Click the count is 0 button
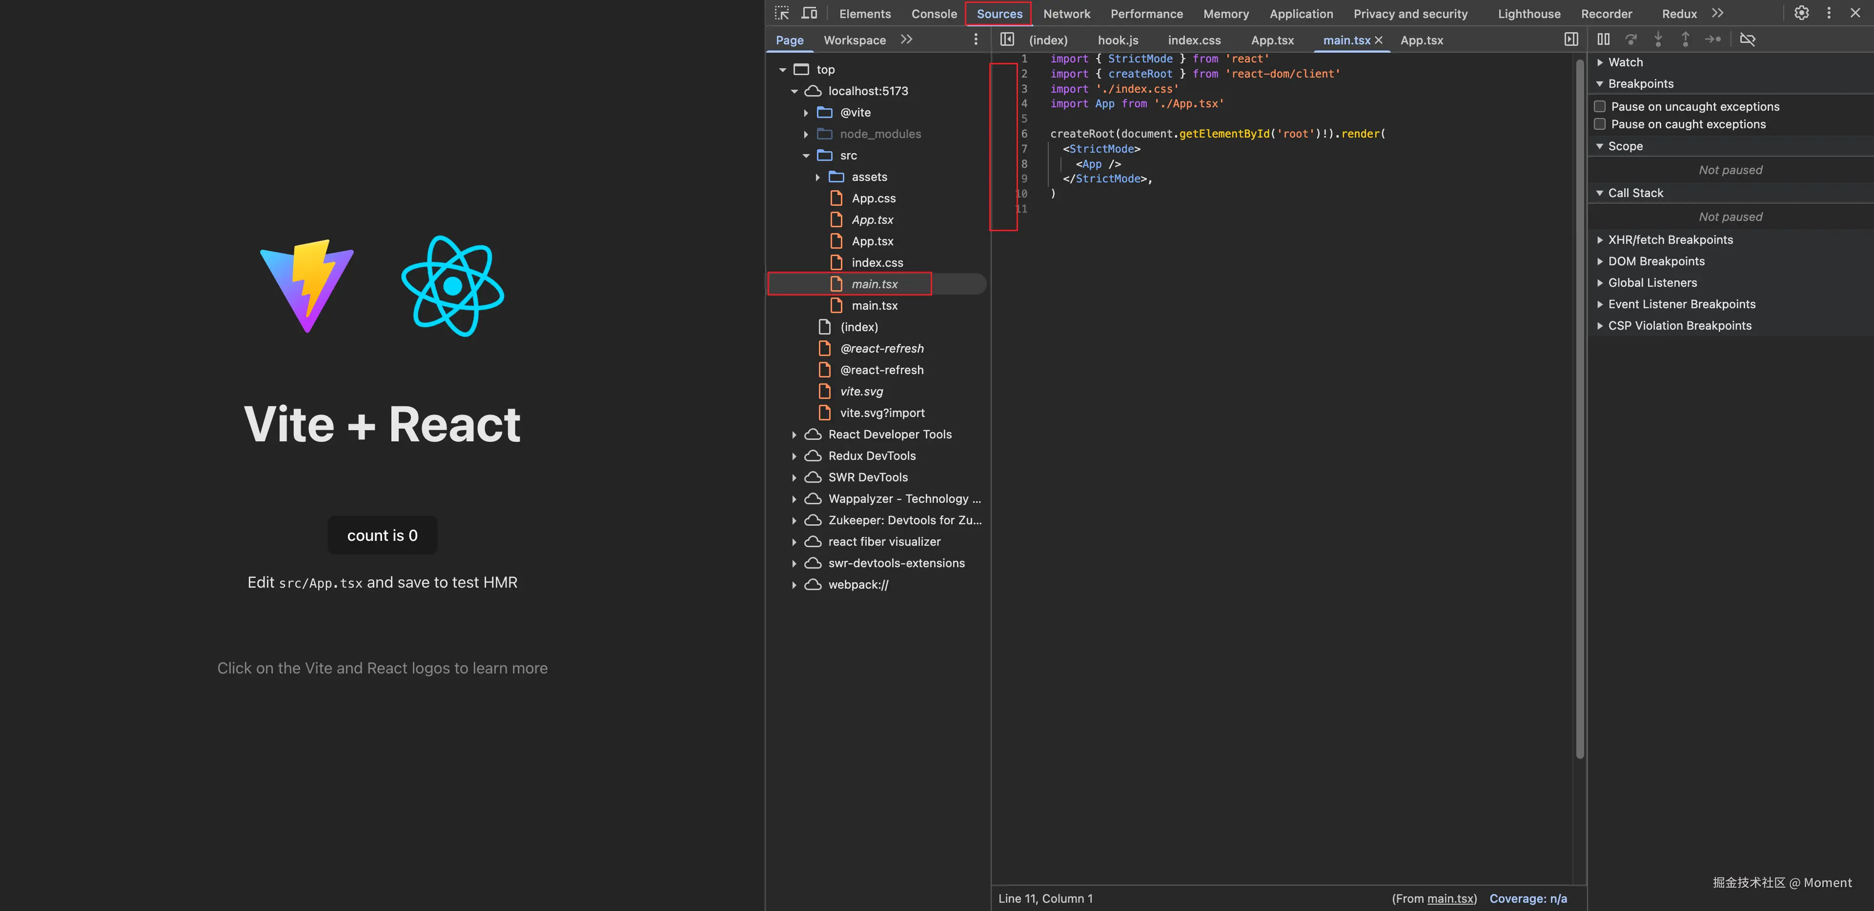 tap(382, 535)
